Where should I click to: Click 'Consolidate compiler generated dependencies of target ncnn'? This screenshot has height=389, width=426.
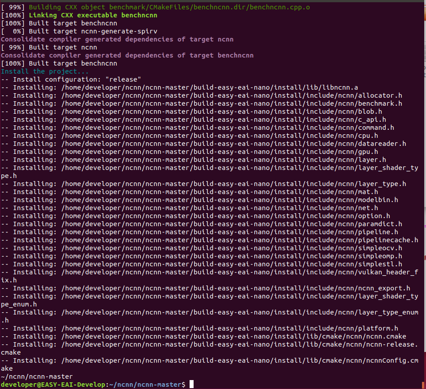point(117,39)
